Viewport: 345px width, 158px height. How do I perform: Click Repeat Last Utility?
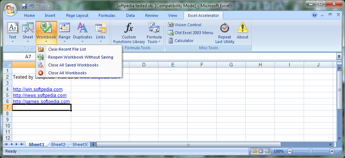(x=225, y=33)
